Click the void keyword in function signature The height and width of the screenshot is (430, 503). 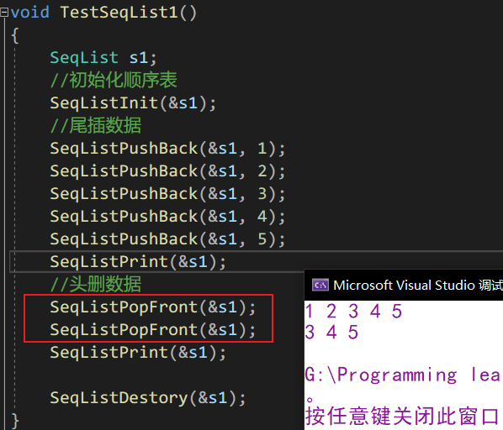(29, 13)
